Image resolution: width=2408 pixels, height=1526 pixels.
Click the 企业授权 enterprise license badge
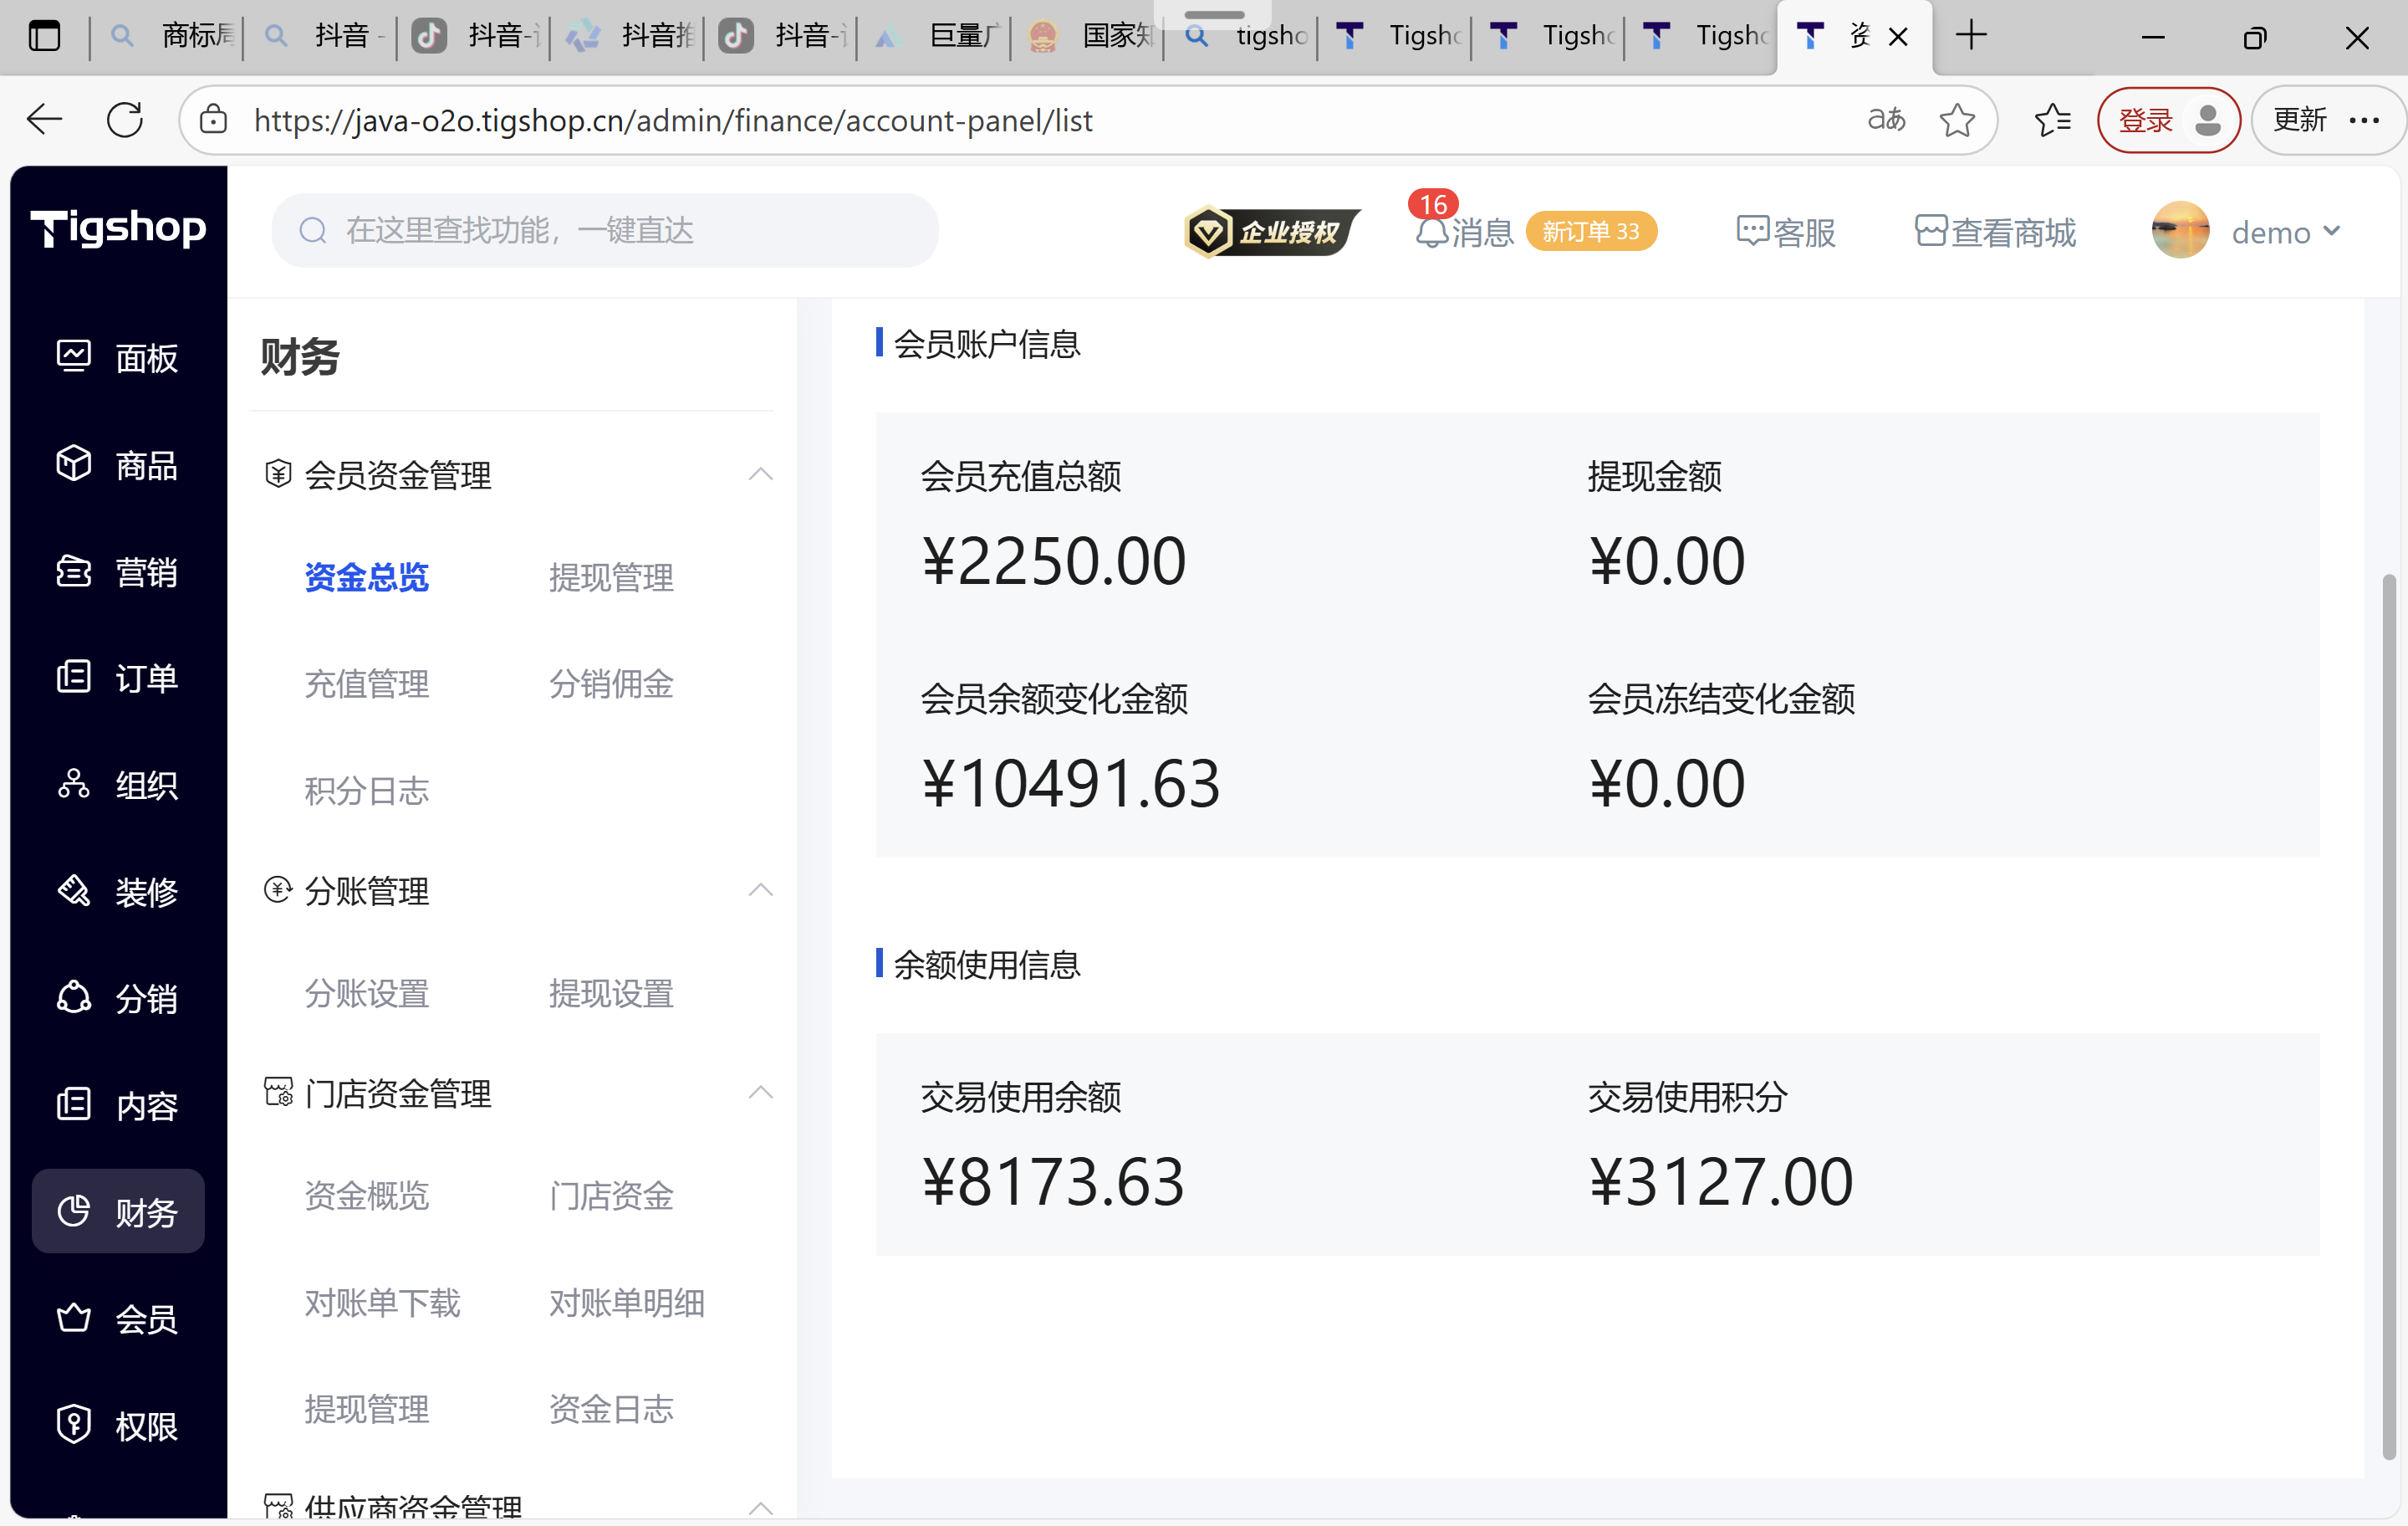coord(1272,232)
